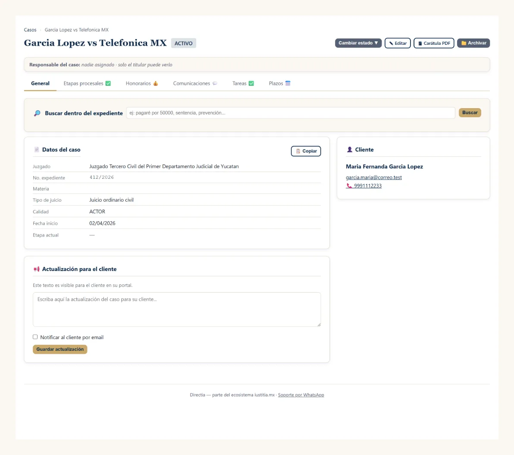
Task: Click the Juzgado Tercero Civil value text
Action: (x=164, y=166)
